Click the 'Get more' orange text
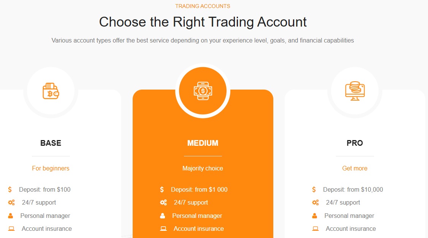 355,168
